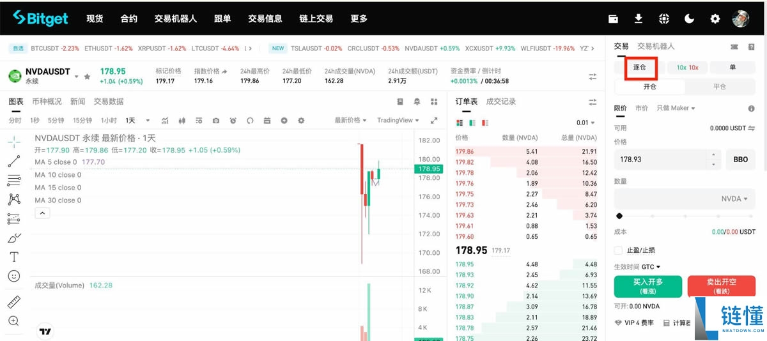767x341 pixels.
Task: Adjust the quantity percentage slider handle
Action: point(619,216)
